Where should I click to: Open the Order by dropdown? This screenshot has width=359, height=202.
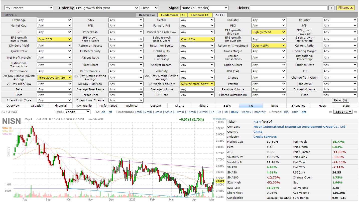click(107, 8)
